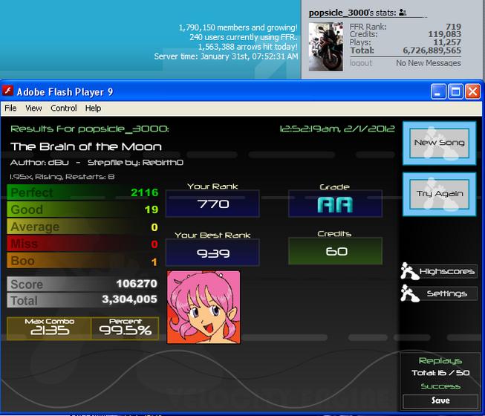The image size is (485, 416).
Task: Click the Credits 60 box
Action: (335, 251)
